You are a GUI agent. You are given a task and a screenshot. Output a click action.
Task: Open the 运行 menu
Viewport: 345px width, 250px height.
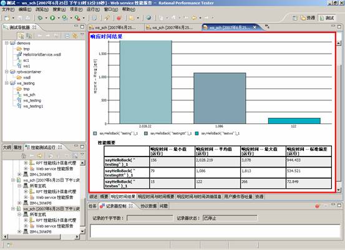(93, 9)
